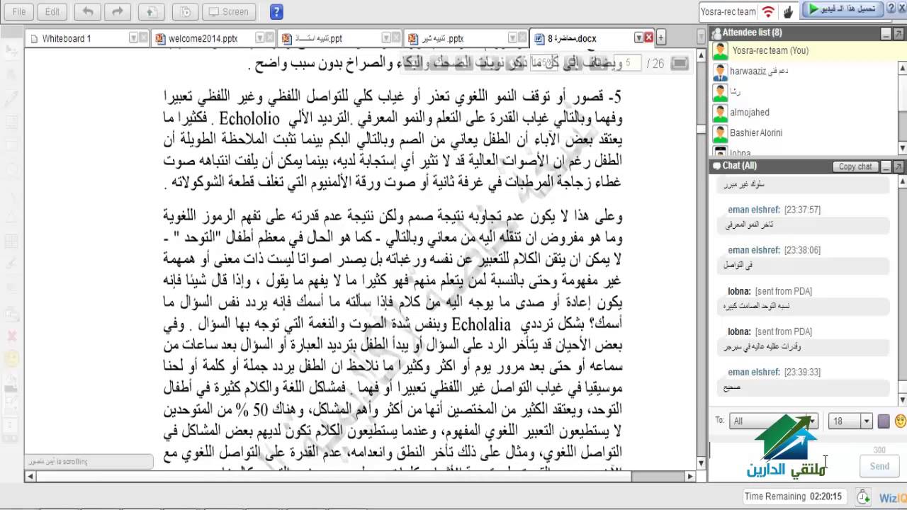Toggle the fit-to-width page icon

point(679,64)
